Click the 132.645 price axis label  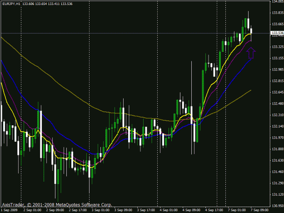coord(278,92)
